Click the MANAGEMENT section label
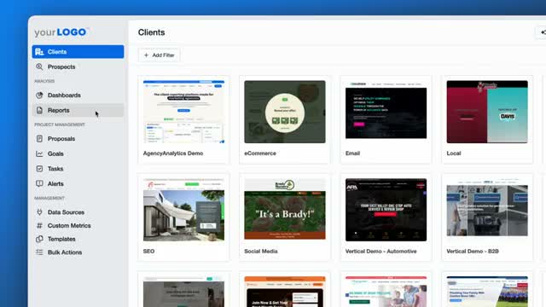The height and width of the screenshot is (307, 546). click(49, 198)
